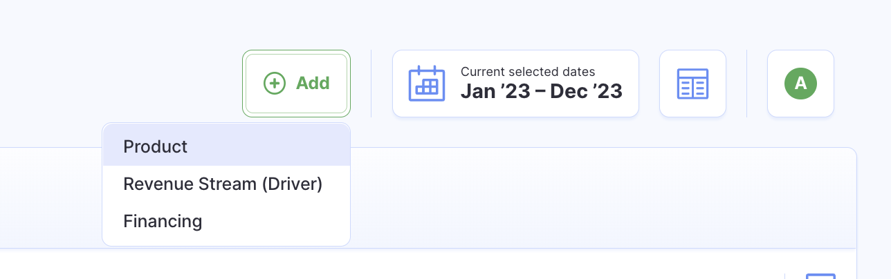
Task: Click the calendar icon
Action: (426, 84)
